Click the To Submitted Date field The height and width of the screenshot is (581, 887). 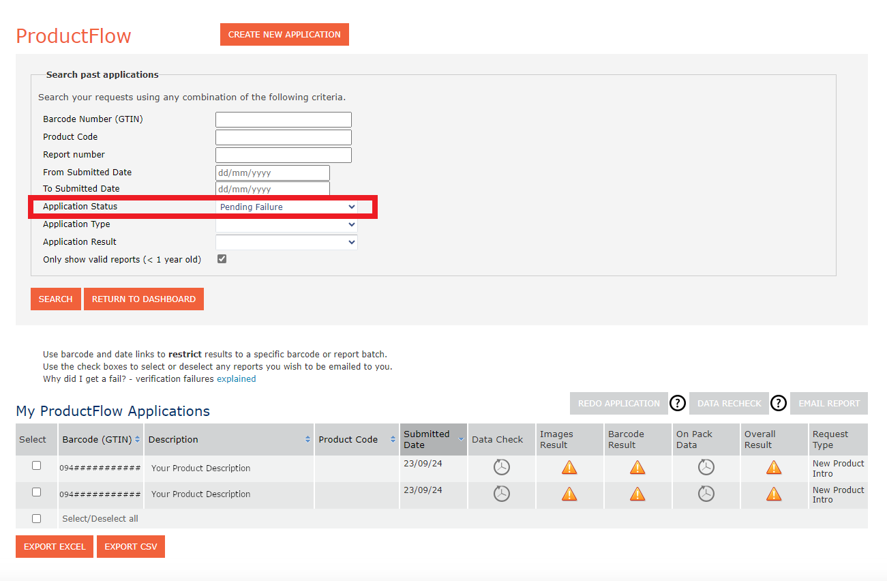pos(273,189)
